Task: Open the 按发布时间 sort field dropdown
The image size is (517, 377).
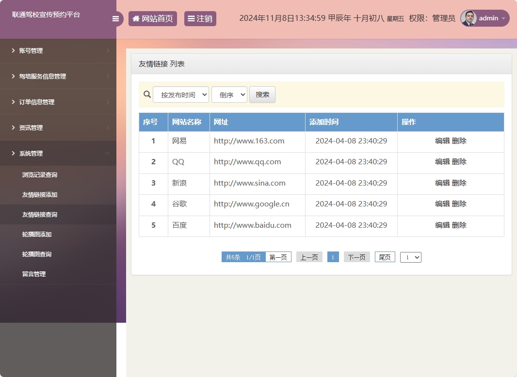Action: click(x=181, y=95)
